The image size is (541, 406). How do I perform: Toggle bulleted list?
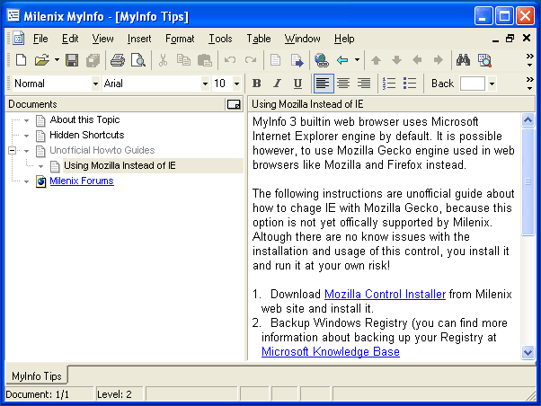coord(410,84)
